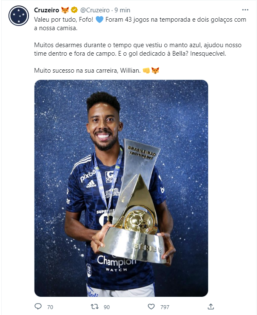Click the blue heart emoji in tweet

99,20
